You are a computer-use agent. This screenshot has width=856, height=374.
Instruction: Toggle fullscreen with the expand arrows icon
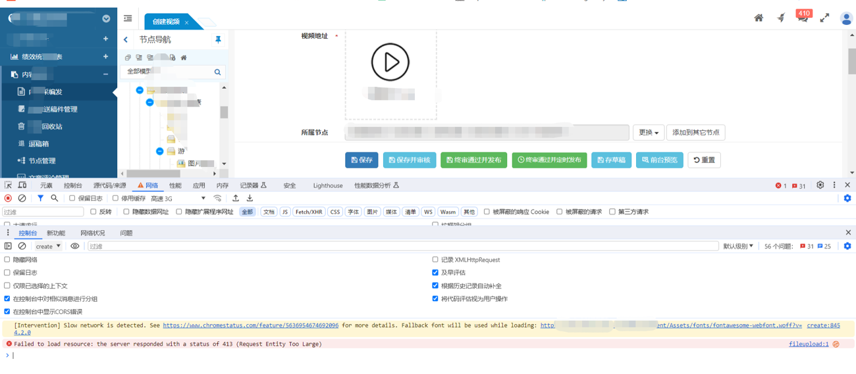click(x=824, y=18)
